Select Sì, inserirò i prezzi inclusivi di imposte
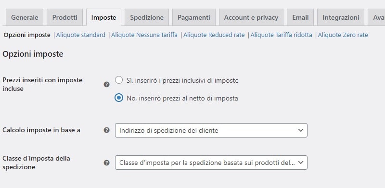Image resolution: width=385 pixels, height=188 pixels. [x=119, y=80]
